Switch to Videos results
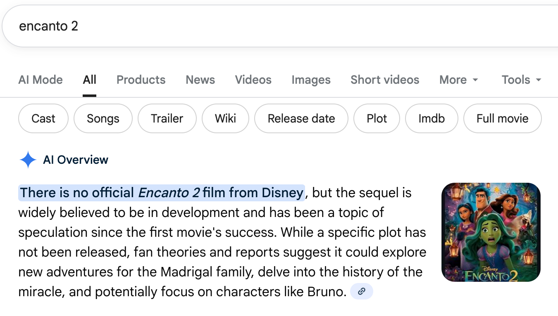Screen dimensions: 558x316 [253, 80]
